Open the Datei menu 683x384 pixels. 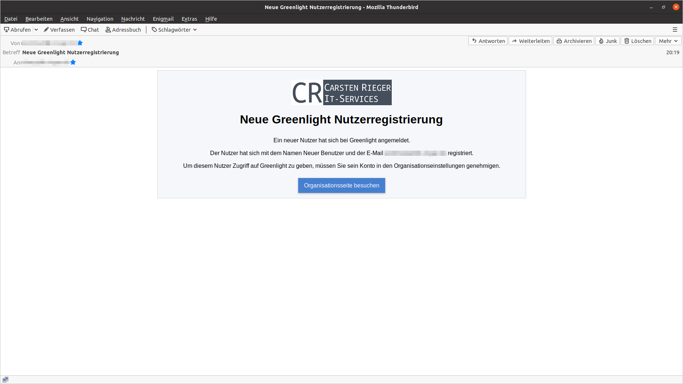[x=11, y=19]
